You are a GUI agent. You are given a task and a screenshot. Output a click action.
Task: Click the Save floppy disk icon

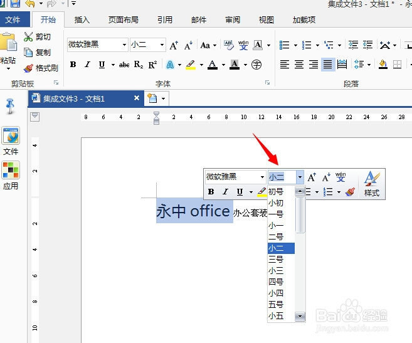pos(16,3)
